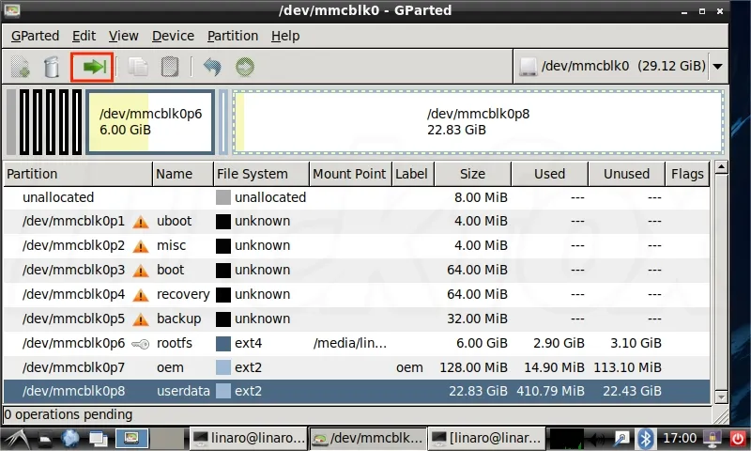The image size is (751, 451).
Task: Click the /media/lin... mount point cell
Action: click(x=350, y=343)
